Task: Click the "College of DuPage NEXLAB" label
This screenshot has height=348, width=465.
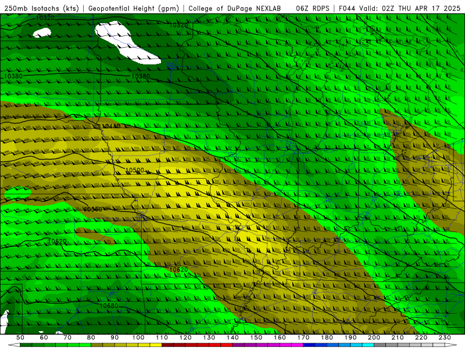Action: [x=235, y=8]
